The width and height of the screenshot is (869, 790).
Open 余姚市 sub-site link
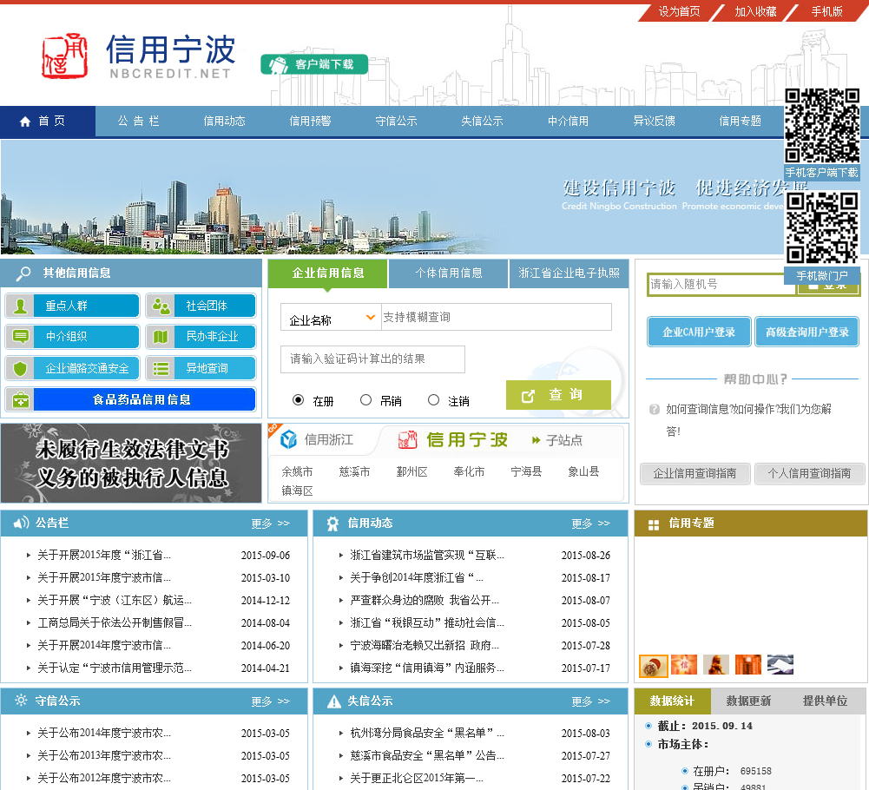point(297,471)
